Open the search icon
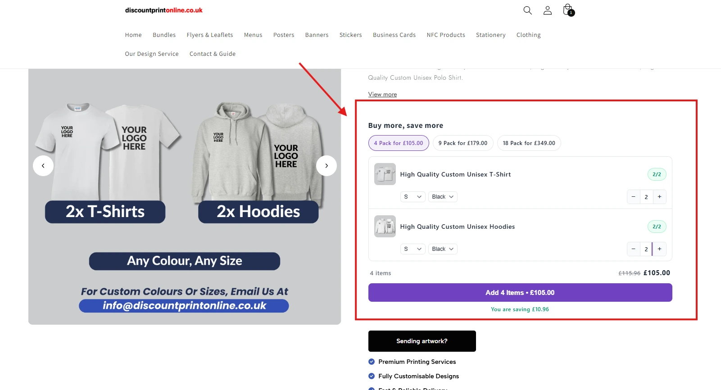 [x=527, y=10]
